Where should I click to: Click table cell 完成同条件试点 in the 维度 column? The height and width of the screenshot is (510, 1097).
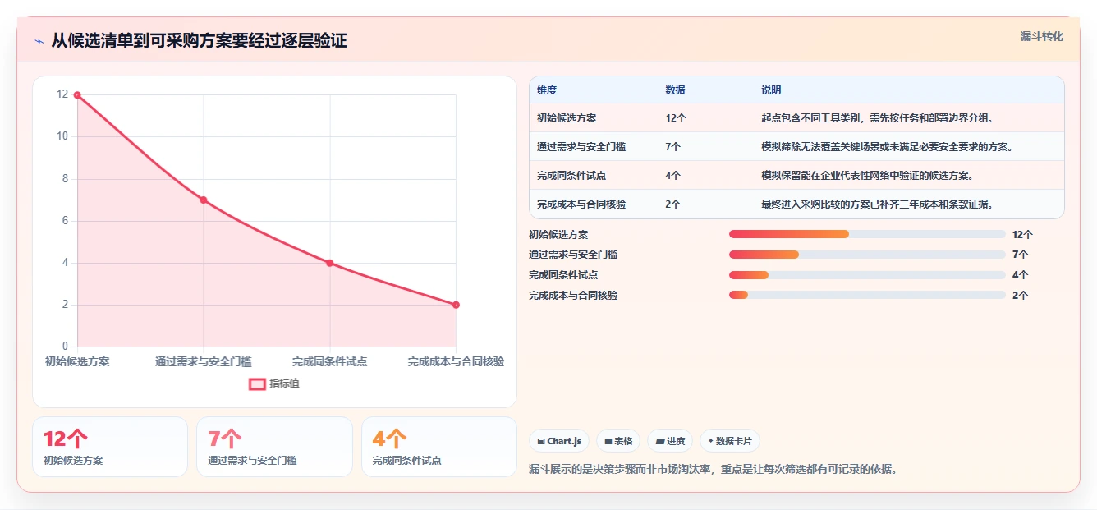point(571,176)
